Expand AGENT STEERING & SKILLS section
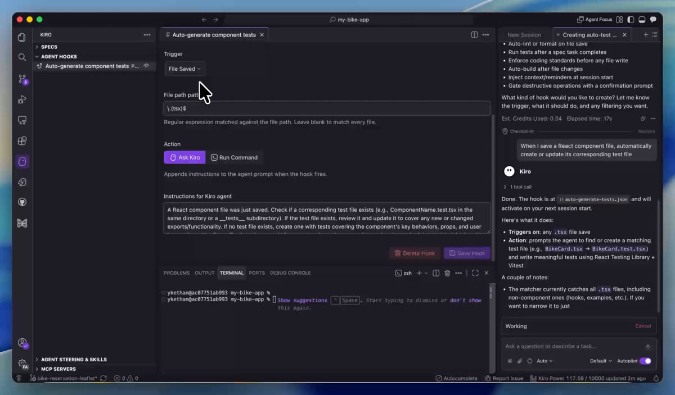The width and height of the screenshot is (675, 395). click(x=74, y=360)
